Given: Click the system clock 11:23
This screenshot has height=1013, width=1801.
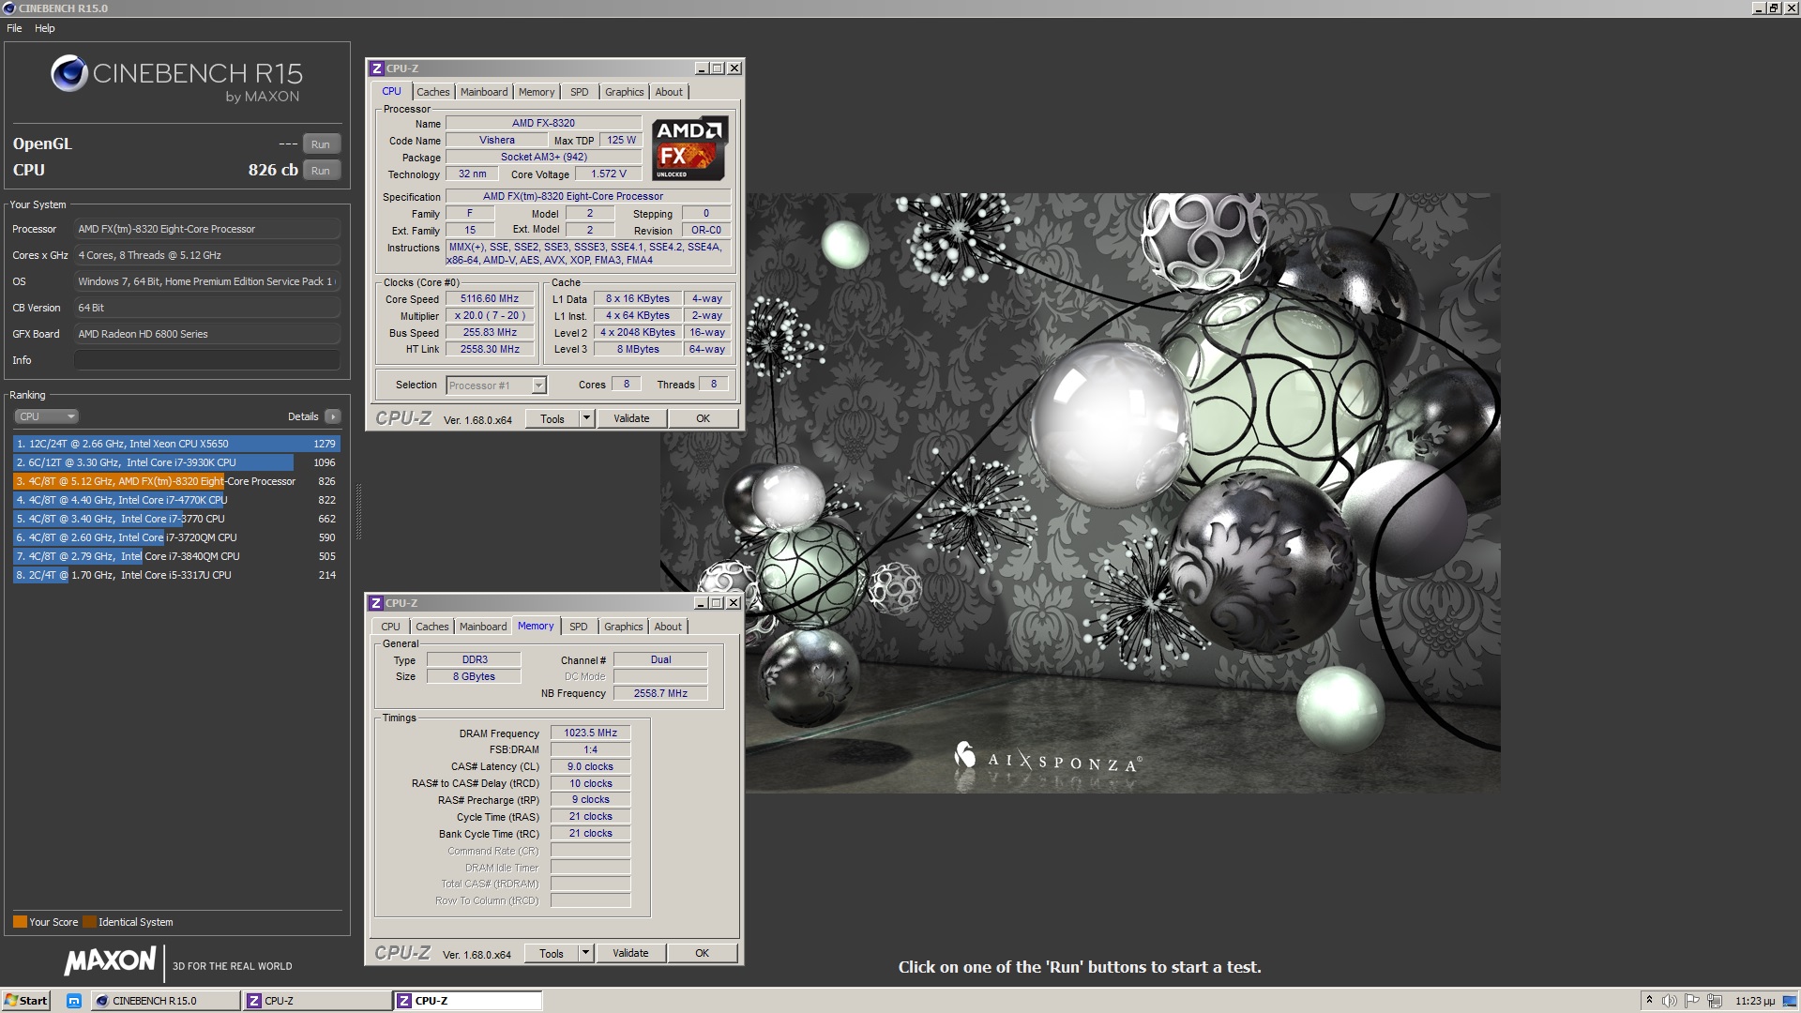Looking at the screenshot, I should pyautogui.click(x=1755, y=1001).
